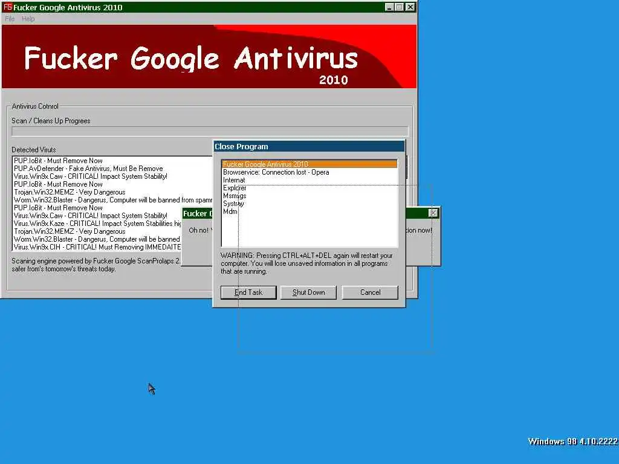Select Trojan.Win32.MEMZ row below second PUP.IoBit

coord(113,192)
